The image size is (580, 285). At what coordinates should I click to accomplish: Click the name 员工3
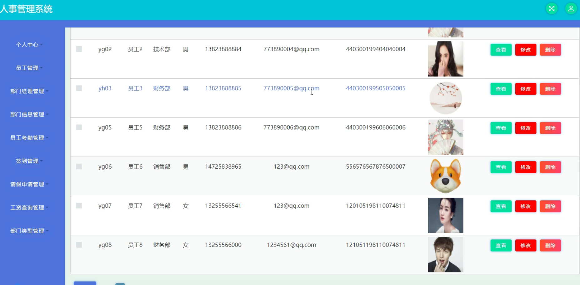pos(135,88)
